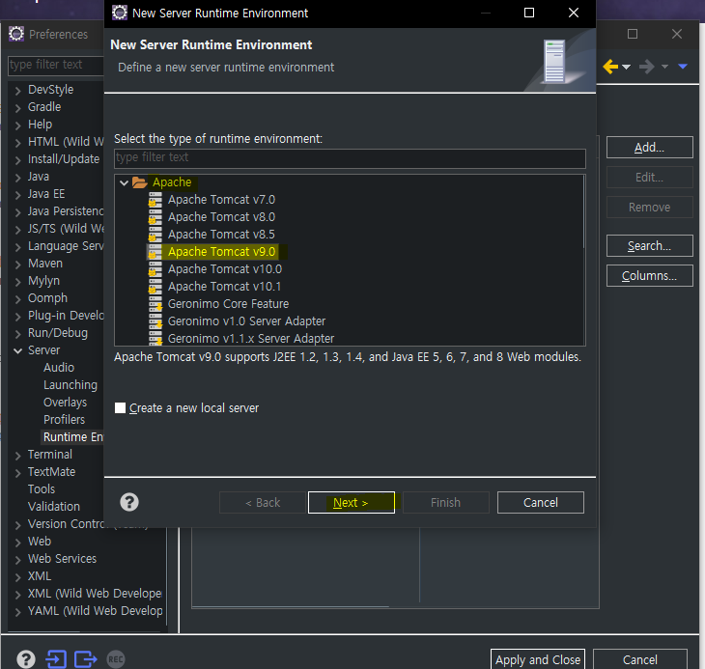Click the Apache Tomcat v10.0 server icon
Image resolution: width=705 pixels, height=669 pixels.
155,269
